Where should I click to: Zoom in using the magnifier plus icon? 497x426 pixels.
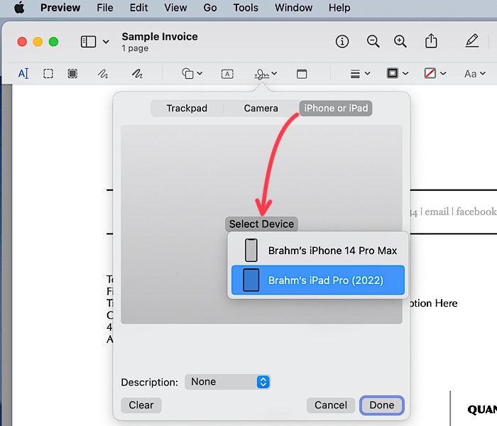point(400,42)
